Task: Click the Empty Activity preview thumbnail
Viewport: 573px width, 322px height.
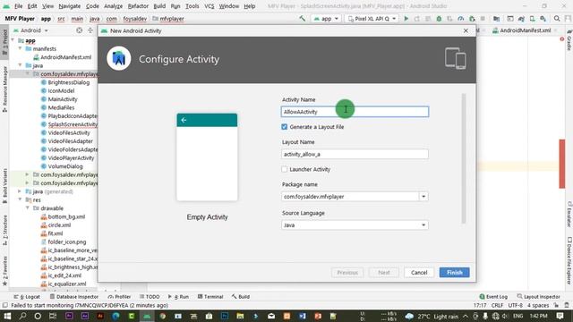Action: [207, 157]
